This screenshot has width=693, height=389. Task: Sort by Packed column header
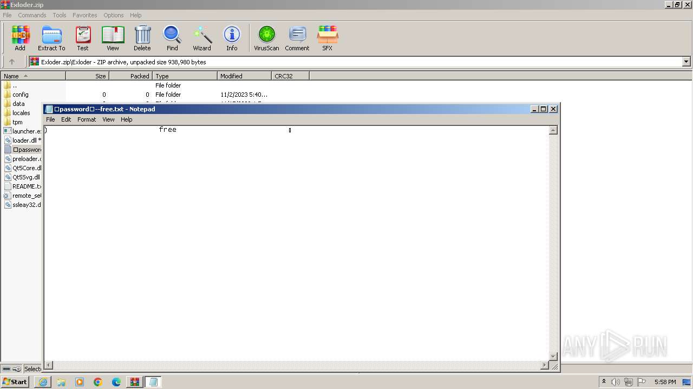click(130, 76)
